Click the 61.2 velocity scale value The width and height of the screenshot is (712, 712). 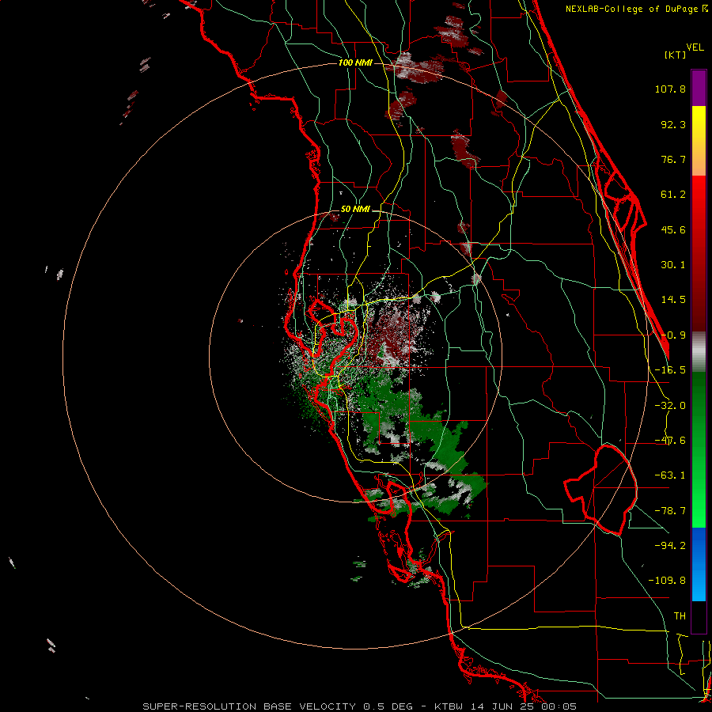click(x=673, y=195)
